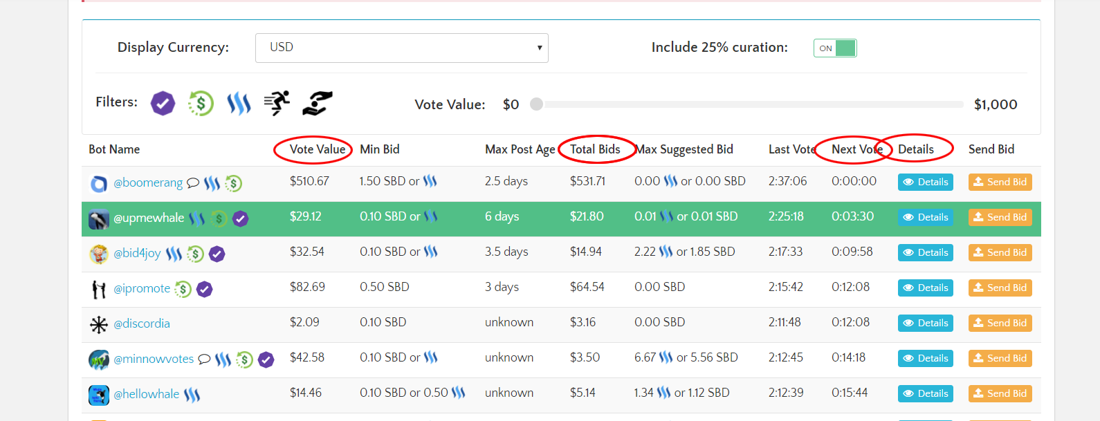Viewport: 1100px width, 421px height.
Task: Sort the table by Total Bids column
Action: pos(595,149)
